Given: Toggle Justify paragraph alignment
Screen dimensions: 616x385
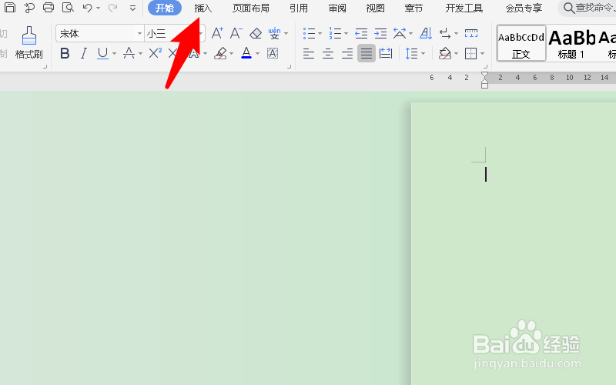Looking at the screenshot, I should (367, 53).
